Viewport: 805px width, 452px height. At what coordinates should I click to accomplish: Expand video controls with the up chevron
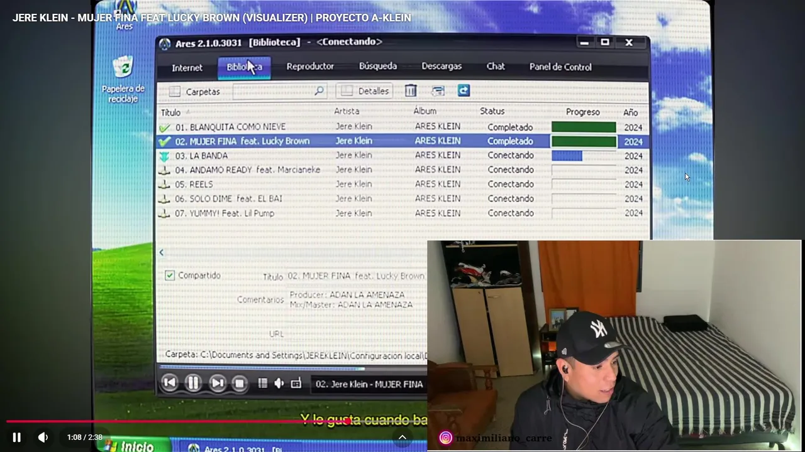(x=402, y=438)
